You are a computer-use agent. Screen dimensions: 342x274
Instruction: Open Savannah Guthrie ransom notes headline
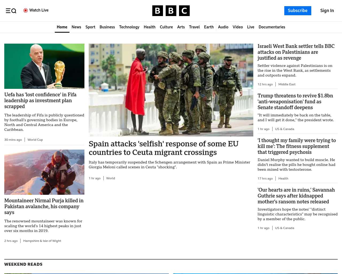coord(296,196)
